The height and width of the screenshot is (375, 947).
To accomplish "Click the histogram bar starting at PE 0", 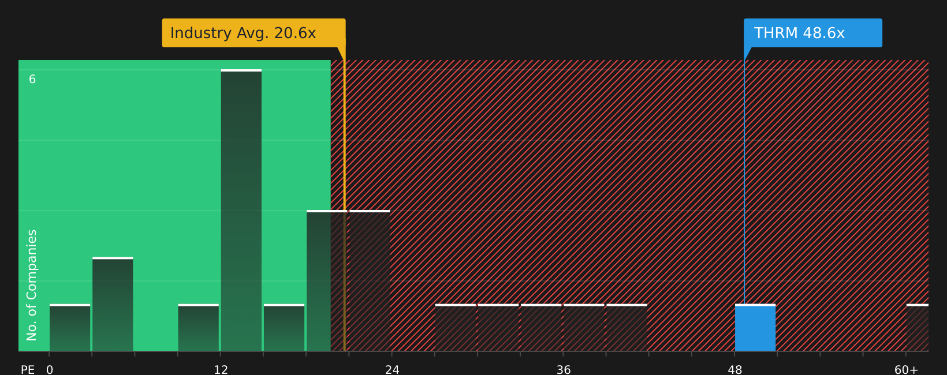I will [70, 327].
